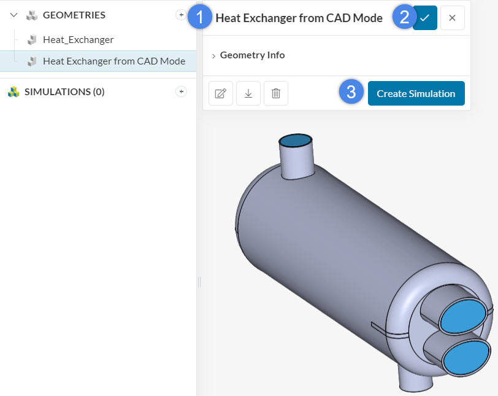Click the panel splitter handle

(199, 281)
